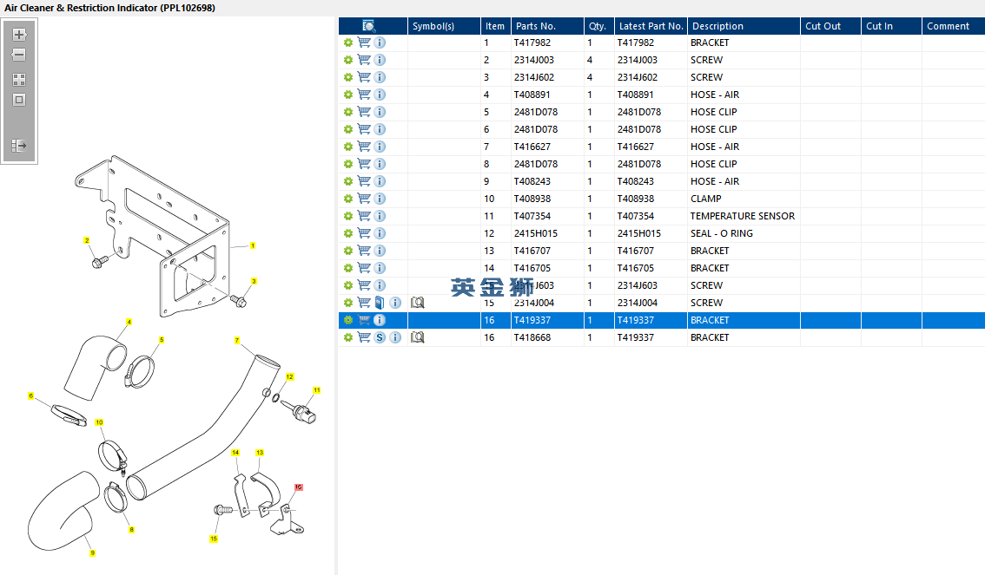985x575 pixels.
Task: Select latest part number T408243 cell
Action: 651,181
